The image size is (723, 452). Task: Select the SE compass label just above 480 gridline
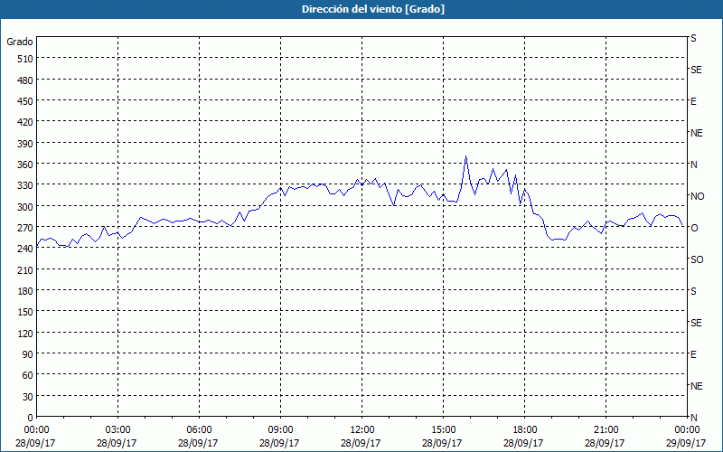point(696,70)
